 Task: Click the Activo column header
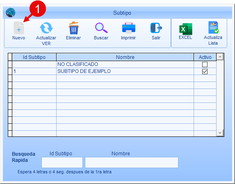205,57
